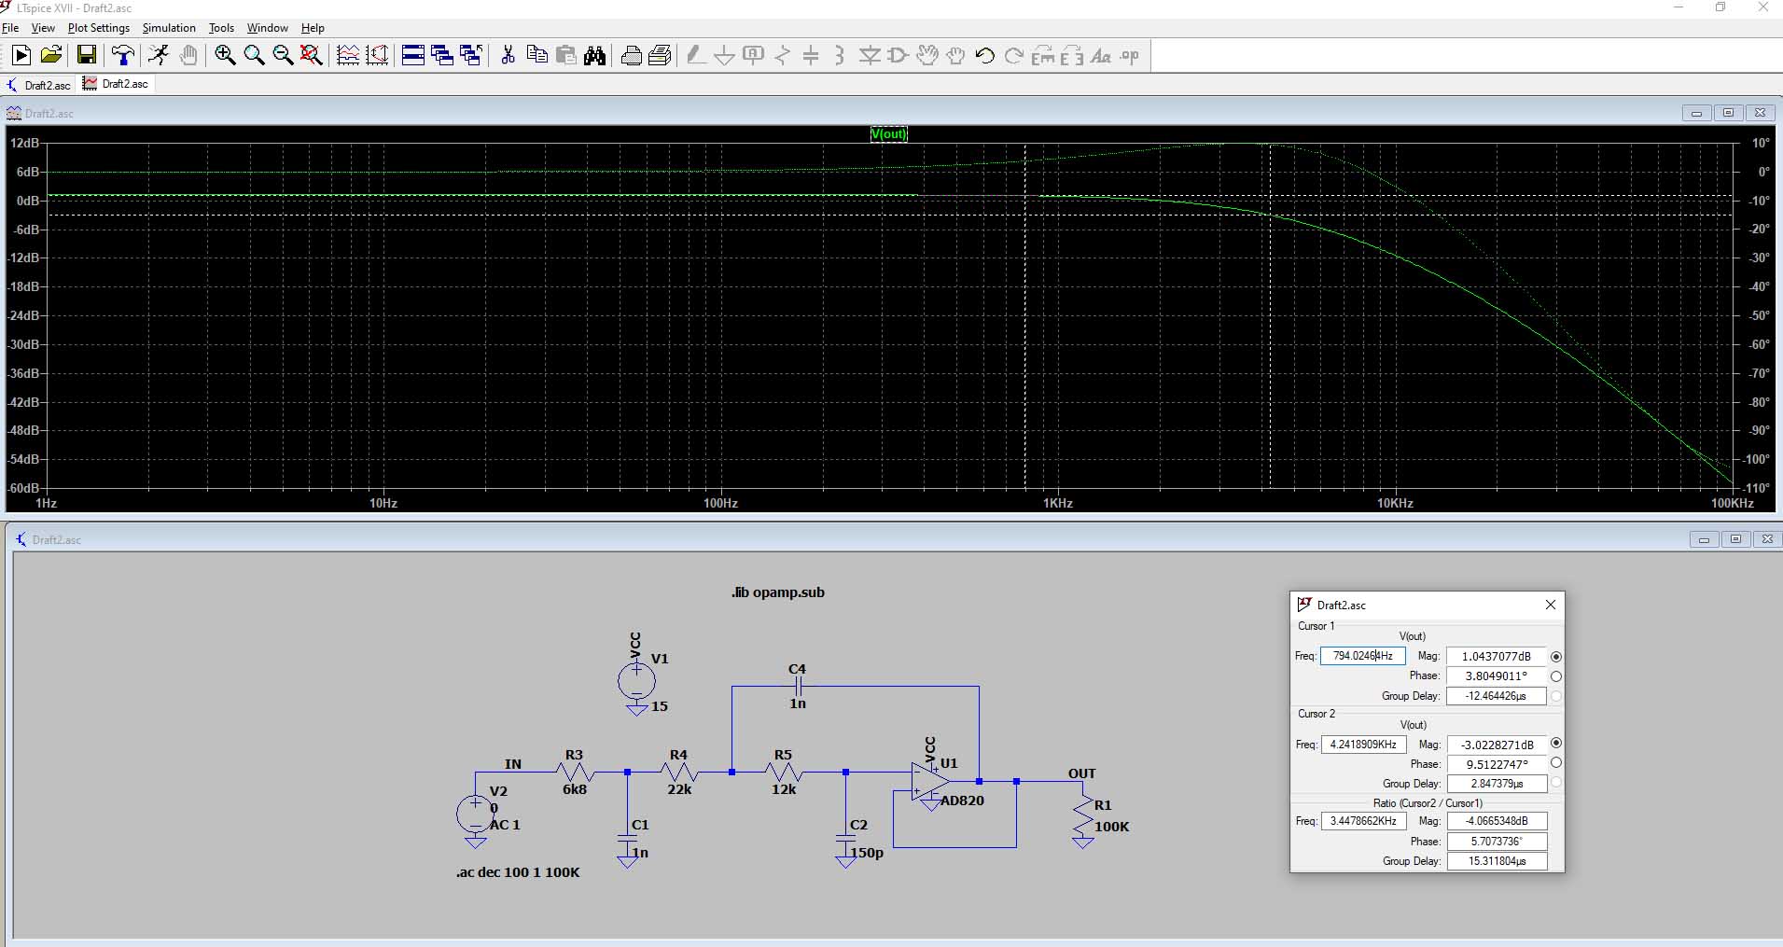The width and height of the screenshot is (1783, 947).
Task: Open the Simulation menu
Action: click(169, 28)
